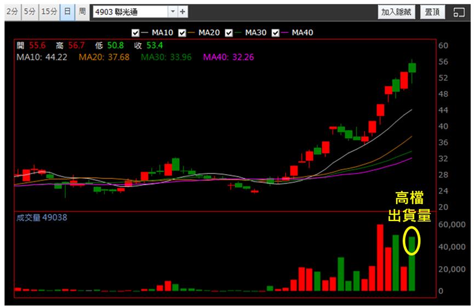Click the latest green candlestick at far right

click(412, 68)
